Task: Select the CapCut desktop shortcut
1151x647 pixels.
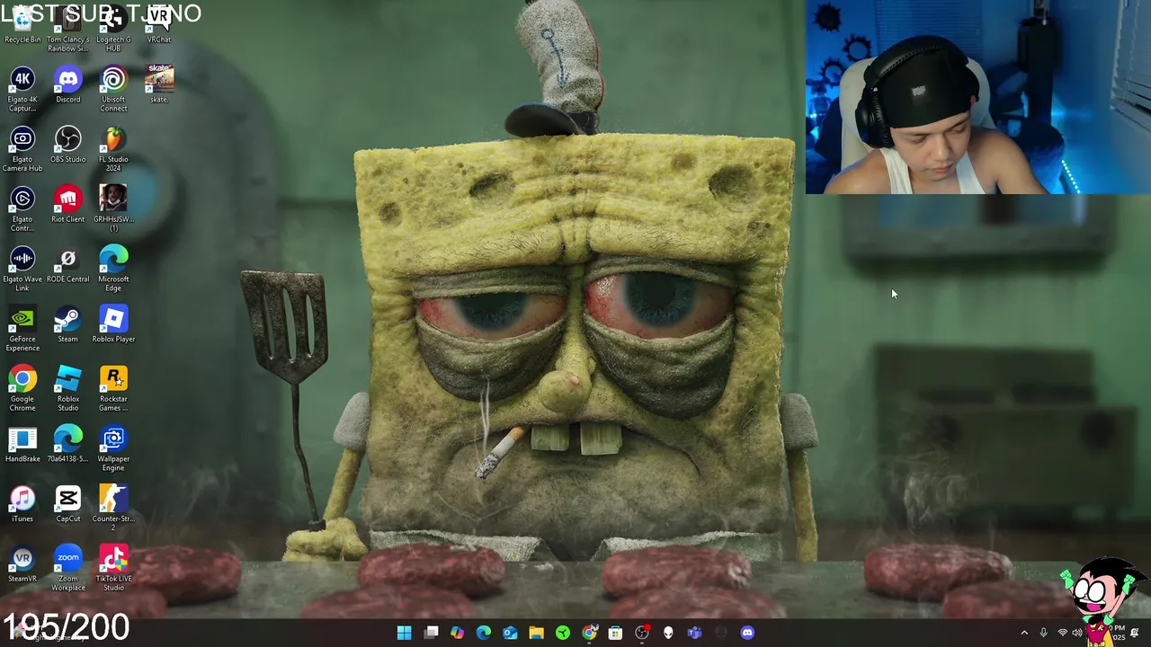Action: [68, 504]
